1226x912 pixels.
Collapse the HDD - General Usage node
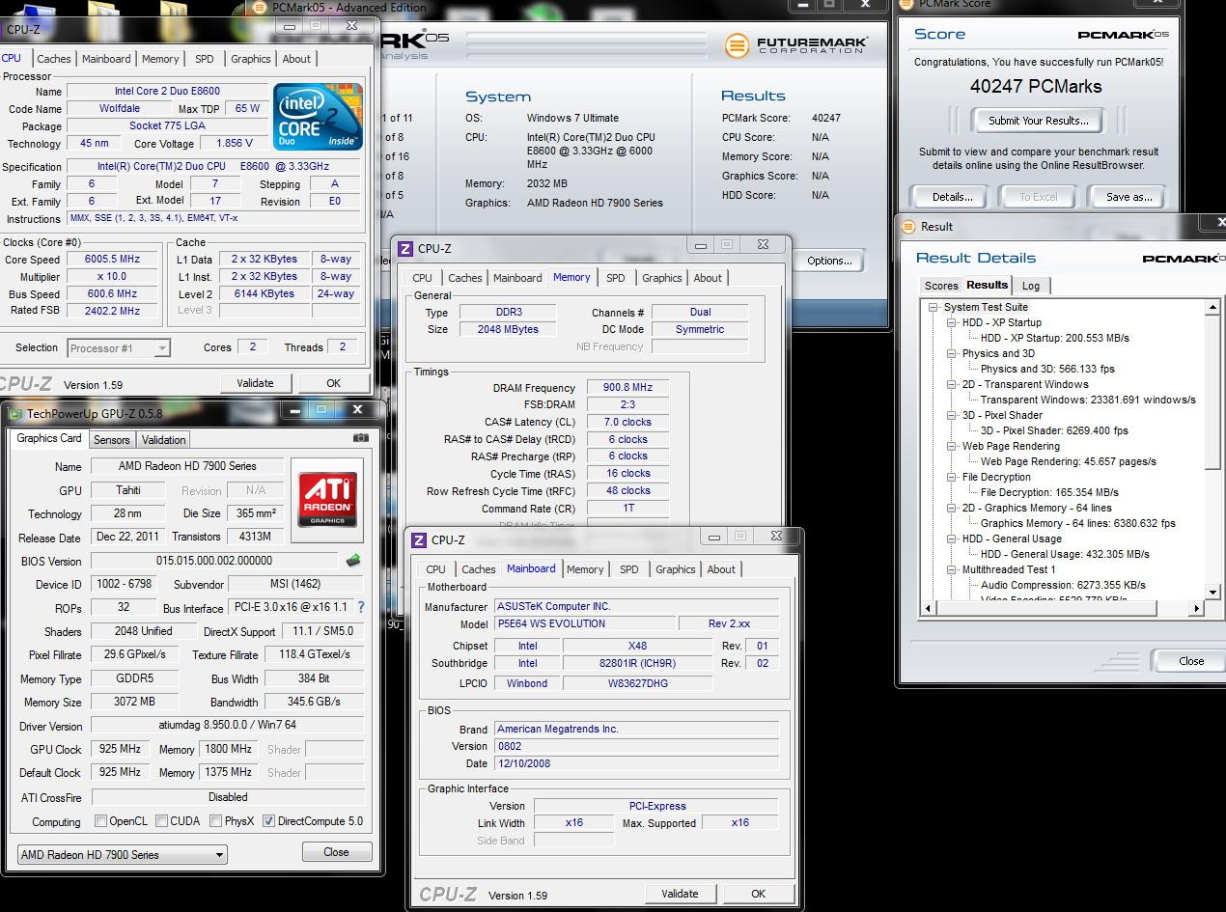click(952, 539)
